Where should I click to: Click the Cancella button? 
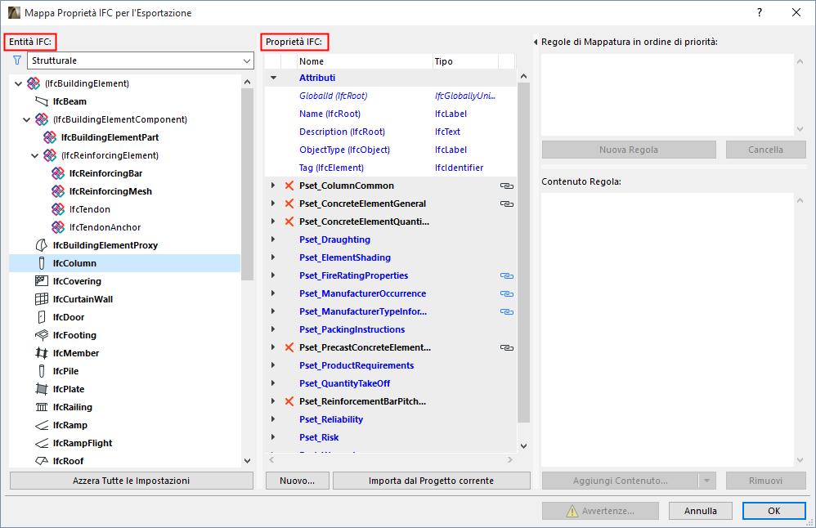tap(765, 150)
